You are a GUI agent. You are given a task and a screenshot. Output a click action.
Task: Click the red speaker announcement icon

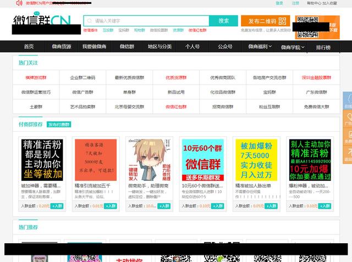click(x=19, y=3)
